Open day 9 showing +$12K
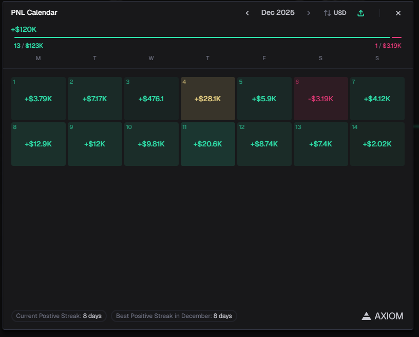Image resolution: width=419 pixels, height=337 pixels. (95, 144)
